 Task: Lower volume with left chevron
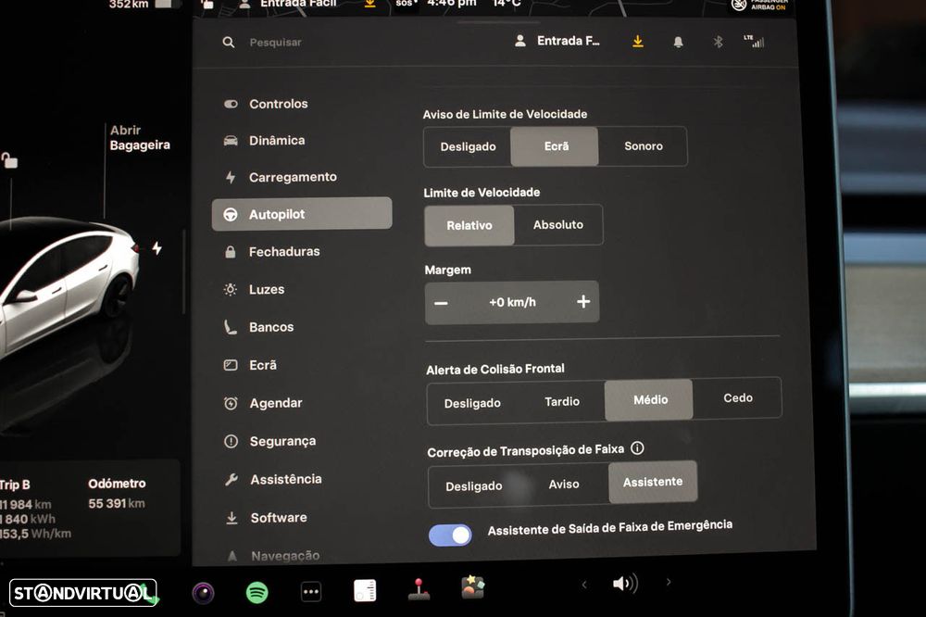pyautogui.click(x=584, y=585)
